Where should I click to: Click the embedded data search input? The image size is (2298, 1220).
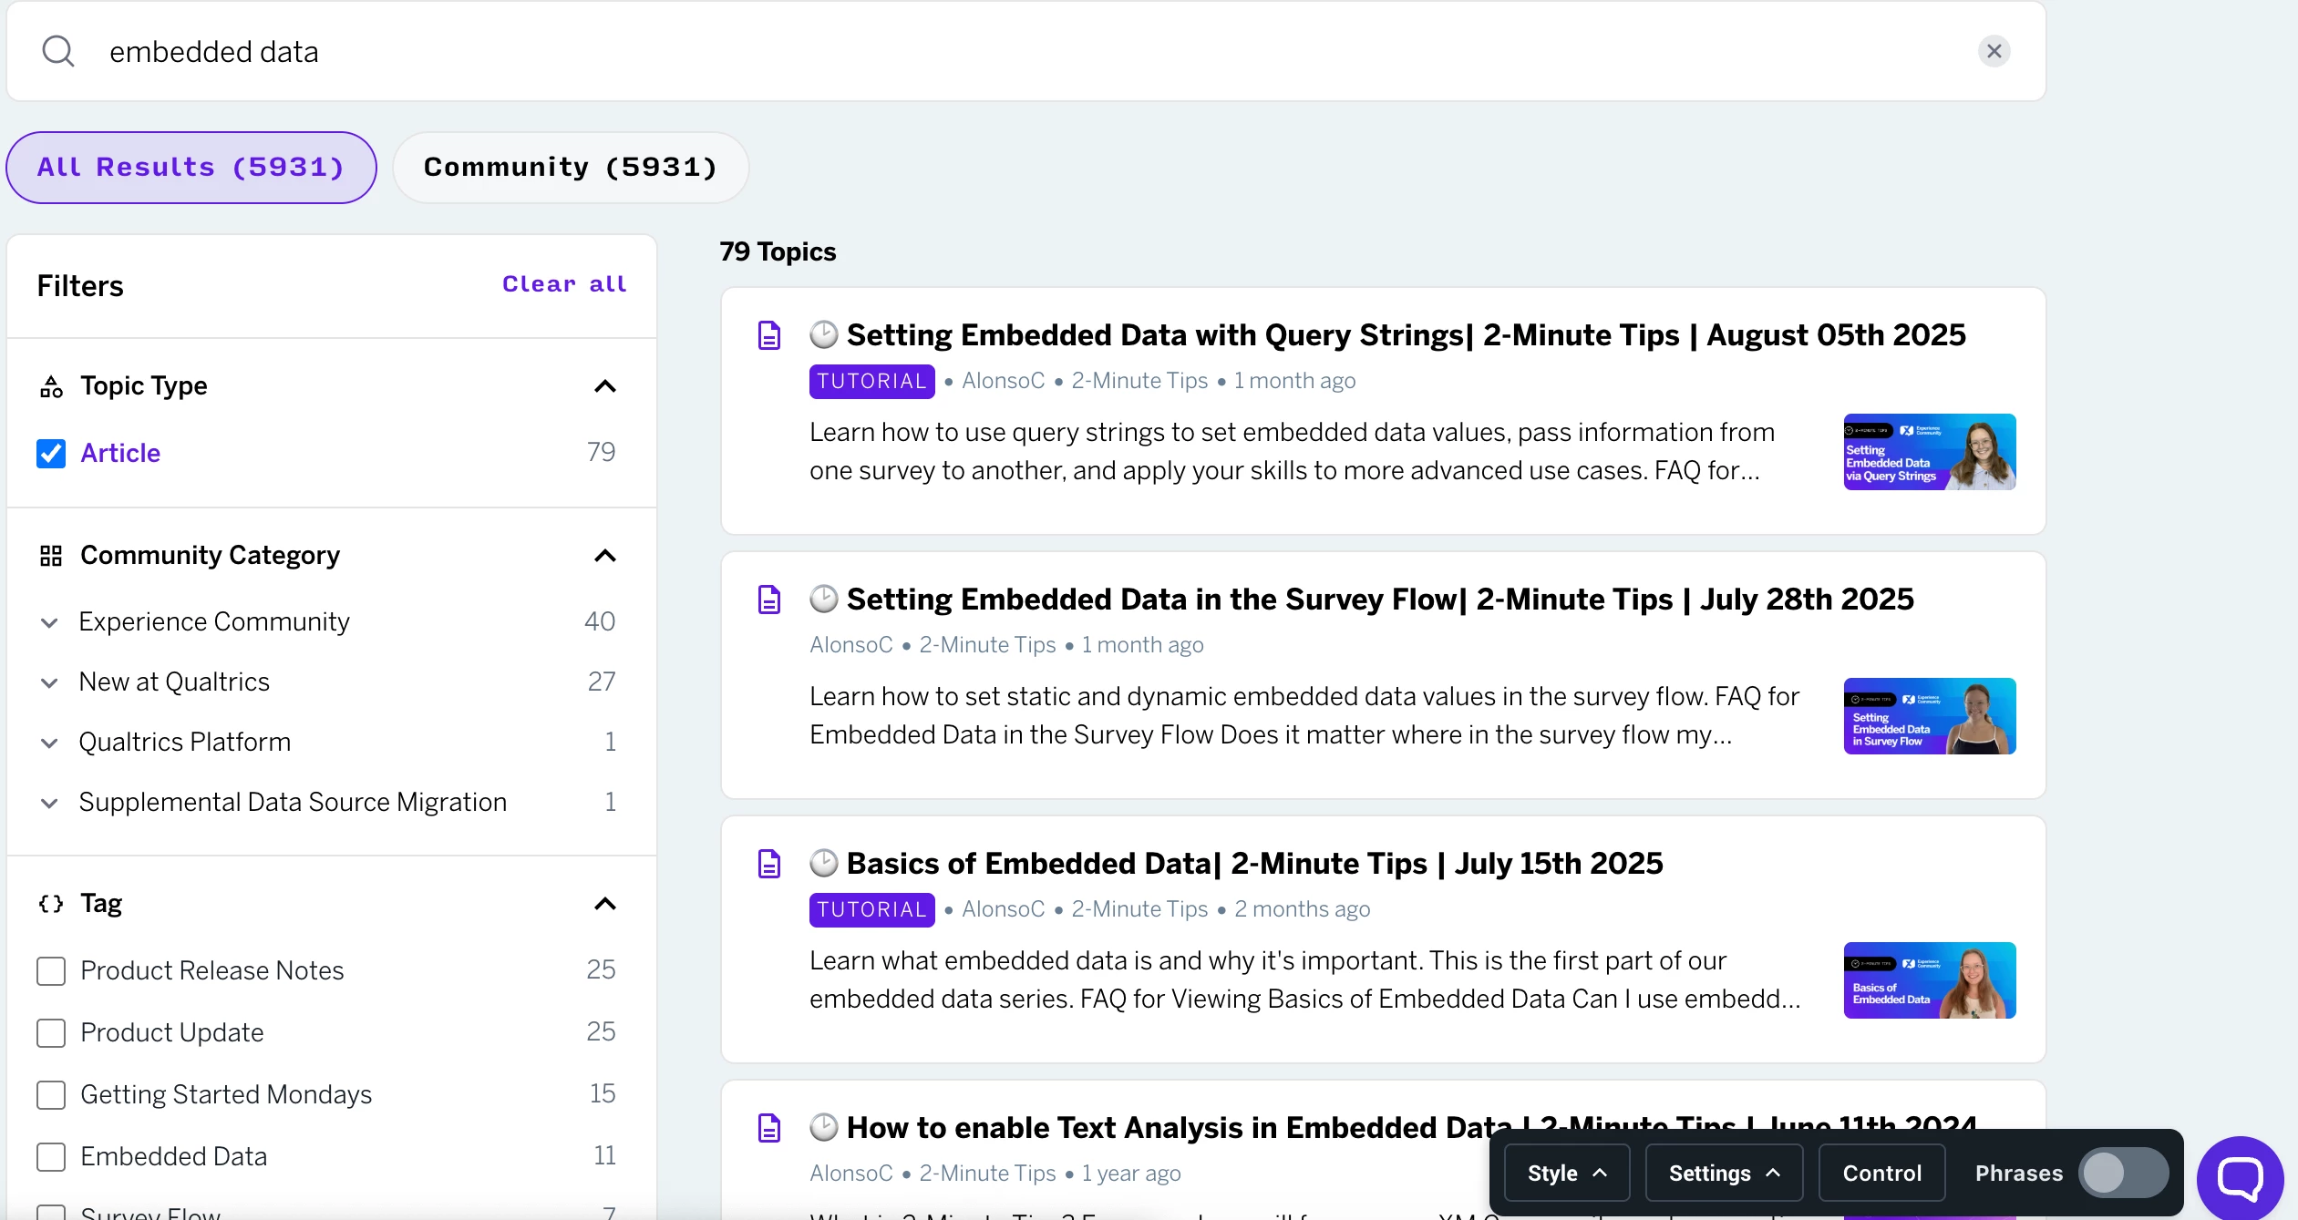[x=1025, y=52]
